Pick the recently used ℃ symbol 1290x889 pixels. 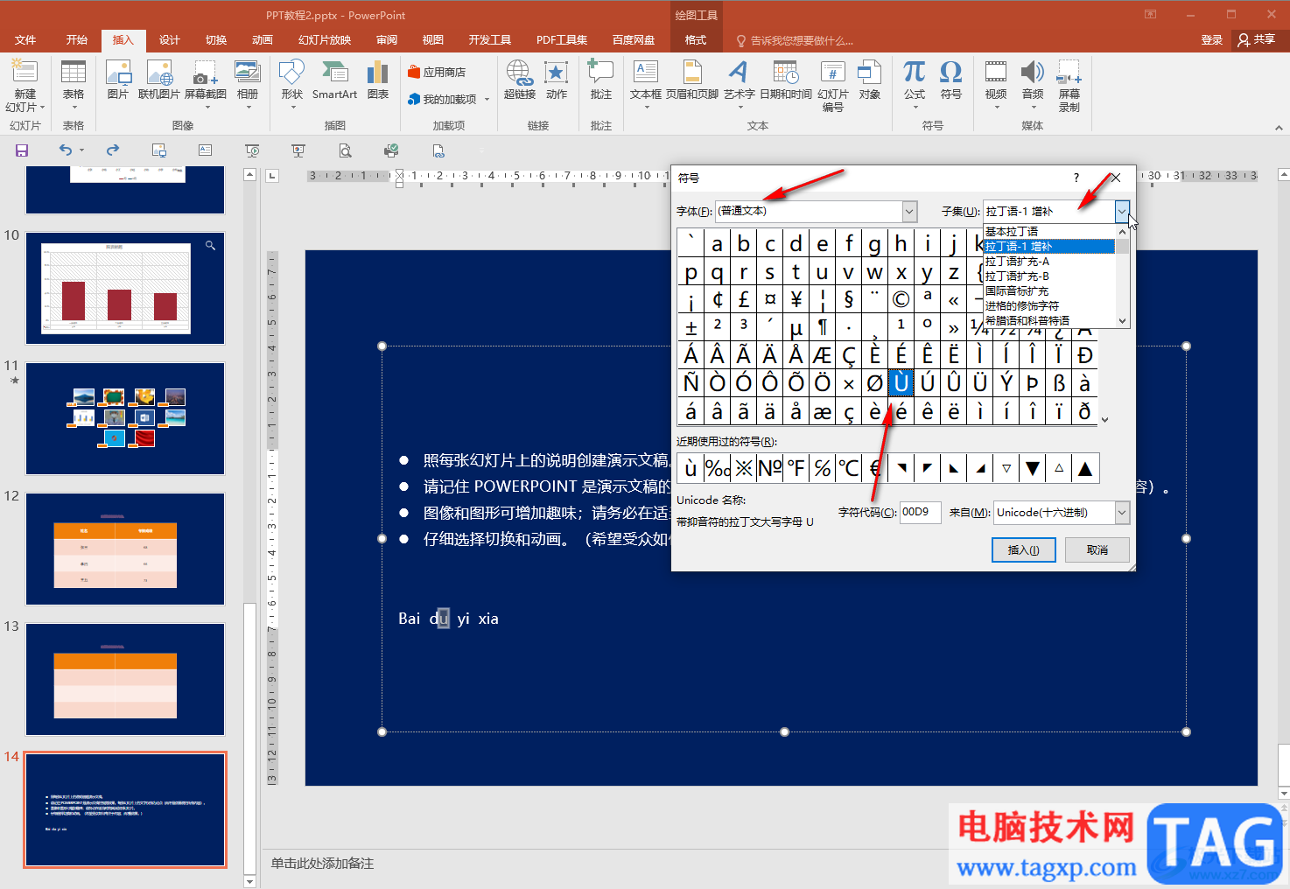tap(849, 468)
